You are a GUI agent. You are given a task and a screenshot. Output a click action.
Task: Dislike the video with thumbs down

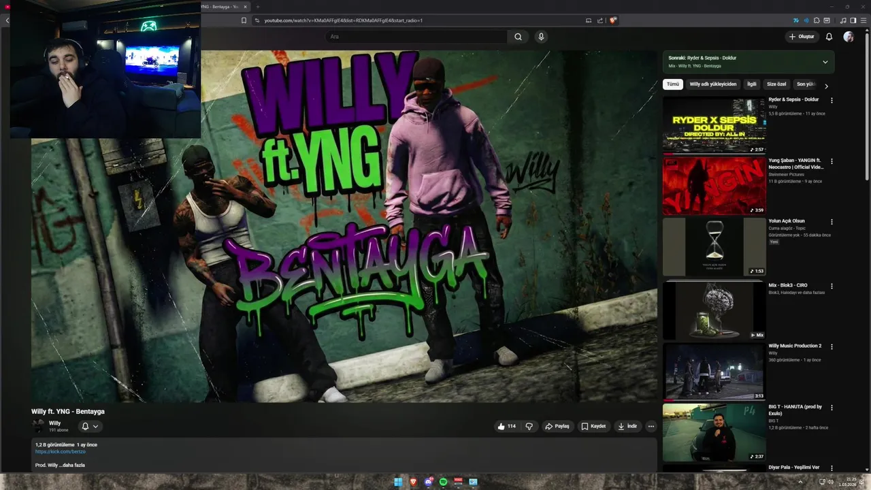click(x=529, y=426)
